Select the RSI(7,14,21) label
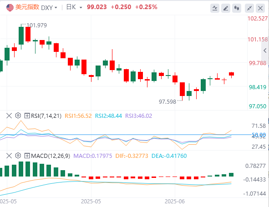 (x=46, y=116)
